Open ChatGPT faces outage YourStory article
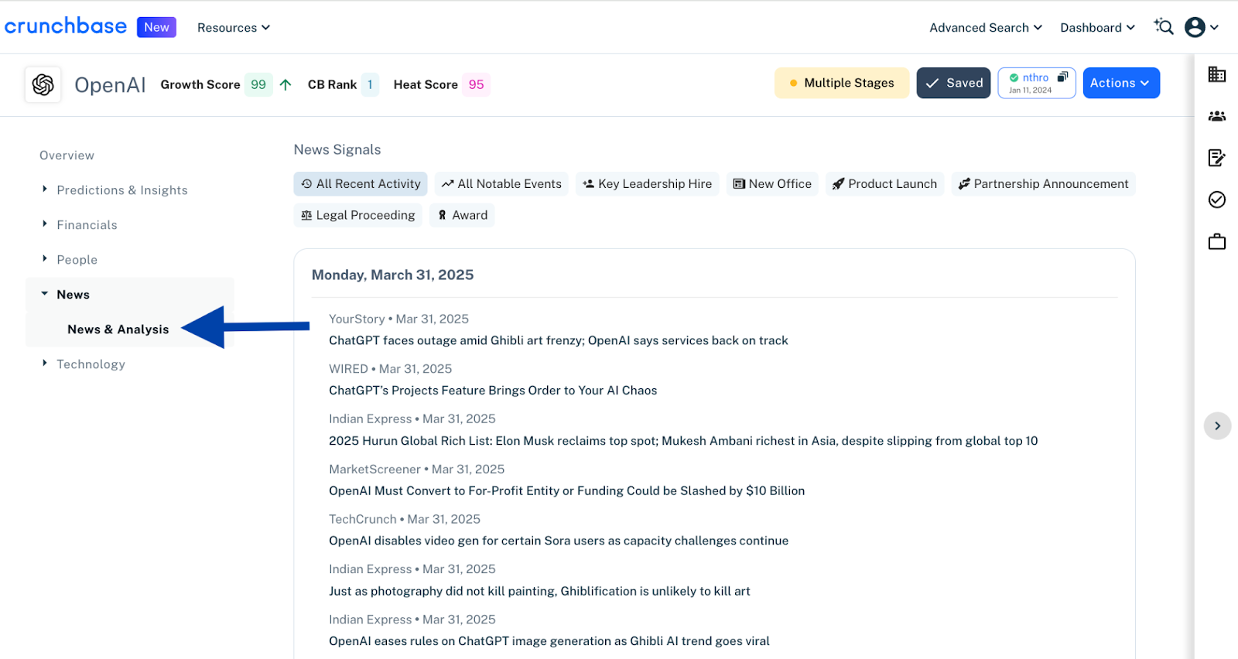Image resolution: width=1238 pixels, height=659 pixels. [558, 340]
